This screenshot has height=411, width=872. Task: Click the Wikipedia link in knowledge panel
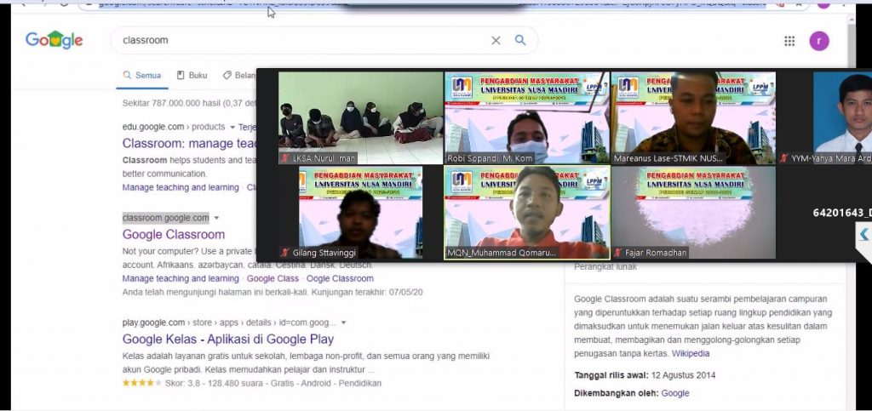tap(690, 353)
